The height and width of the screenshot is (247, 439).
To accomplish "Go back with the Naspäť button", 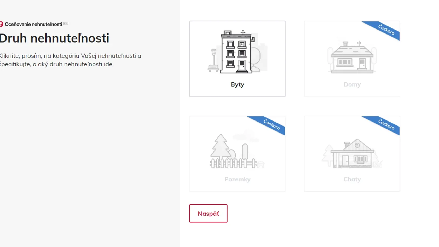I will pos(208,214).
